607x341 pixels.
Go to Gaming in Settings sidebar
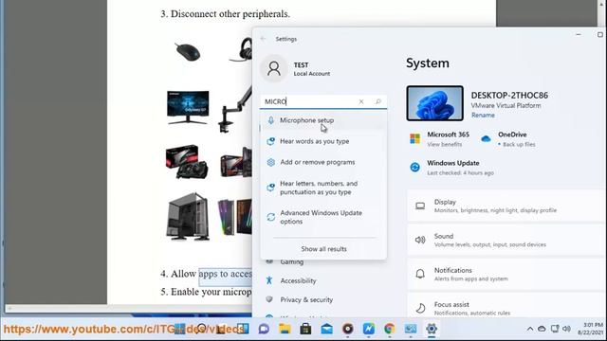291,261
